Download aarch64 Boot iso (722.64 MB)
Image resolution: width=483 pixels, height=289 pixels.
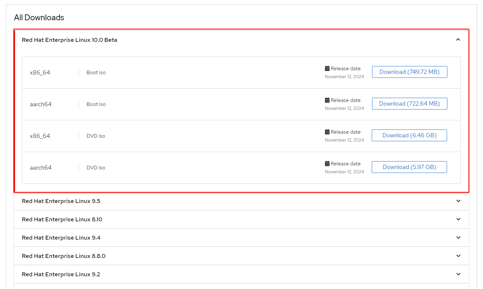(x=409, y=104)
